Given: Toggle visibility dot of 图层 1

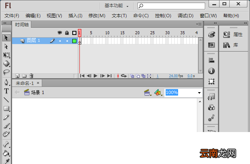Looking at the screenshot, I should (60, 41).
